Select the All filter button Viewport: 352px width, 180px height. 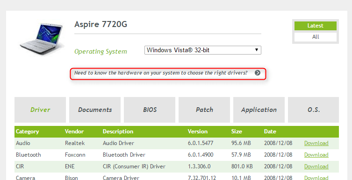(x=316, y=37)
